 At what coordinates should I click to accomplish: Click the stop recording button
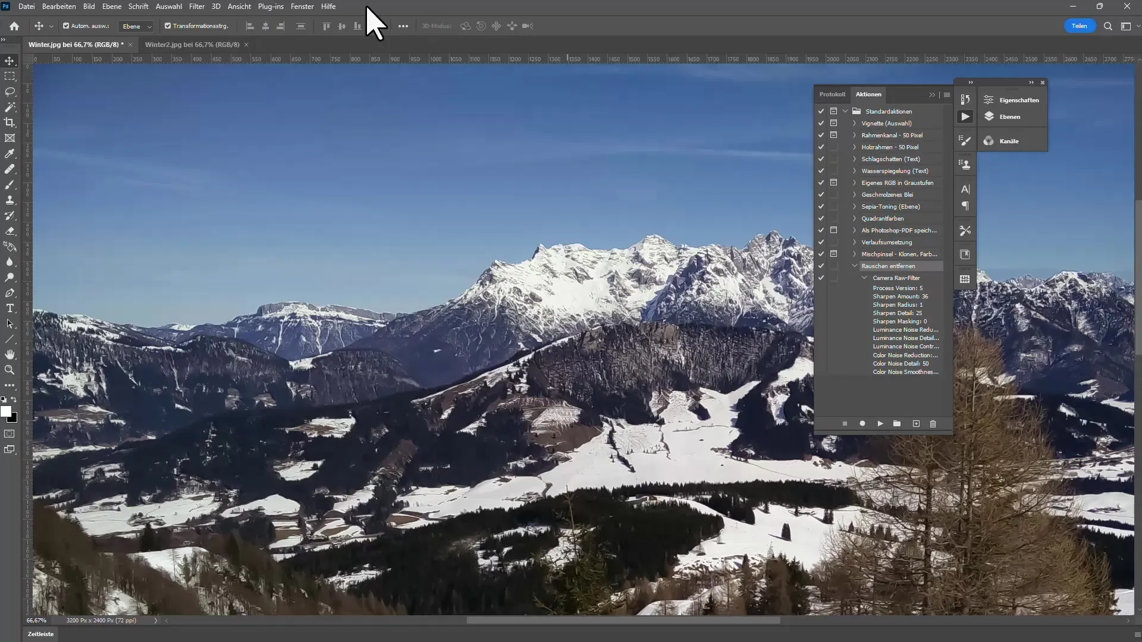click(x=845, y=424)
